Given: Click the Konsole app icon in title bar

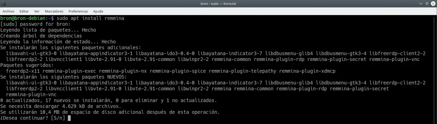Looking at the screenshot, I should [4, 4].
